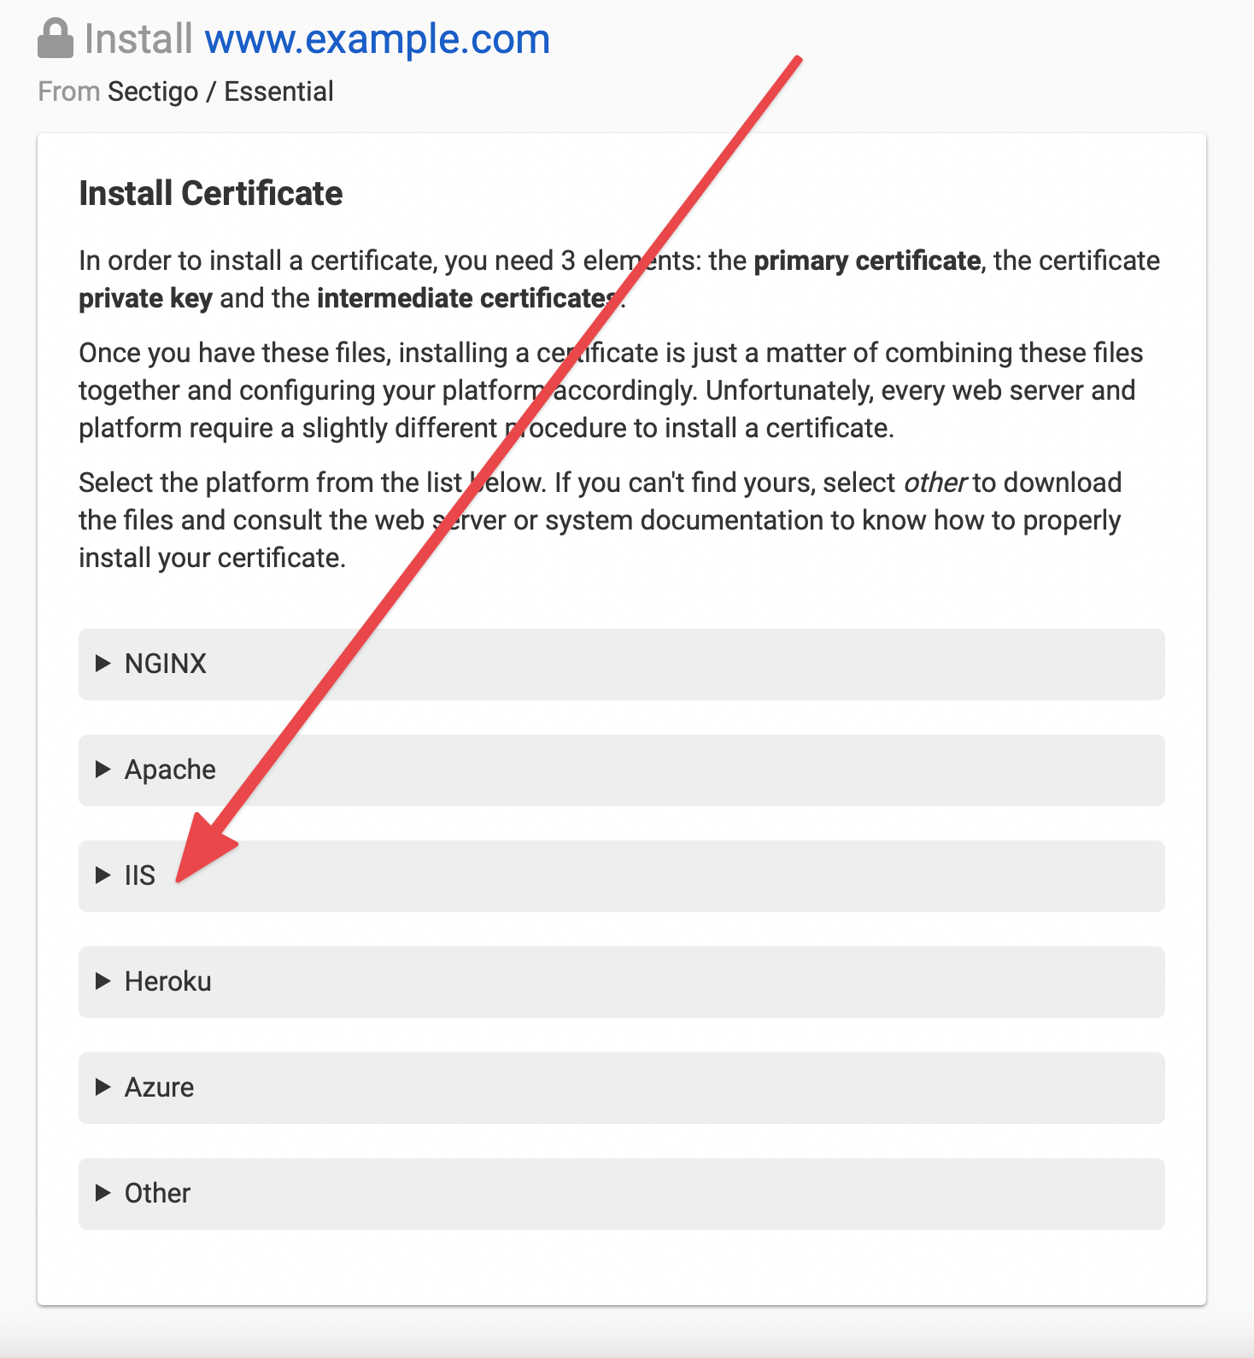Open the www.example.com link
The width and height of the screenshot is (1254, 1358).
point(379,38)
